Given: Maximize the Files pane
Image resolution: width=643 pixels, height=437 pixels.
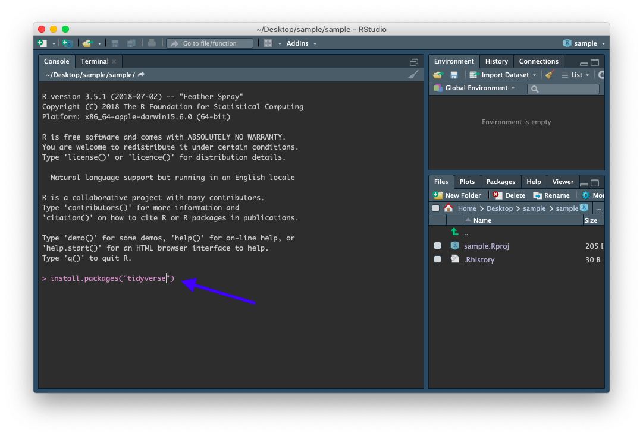Looking at the screenshot, I should pyautogui.click(x=595, y=183).
